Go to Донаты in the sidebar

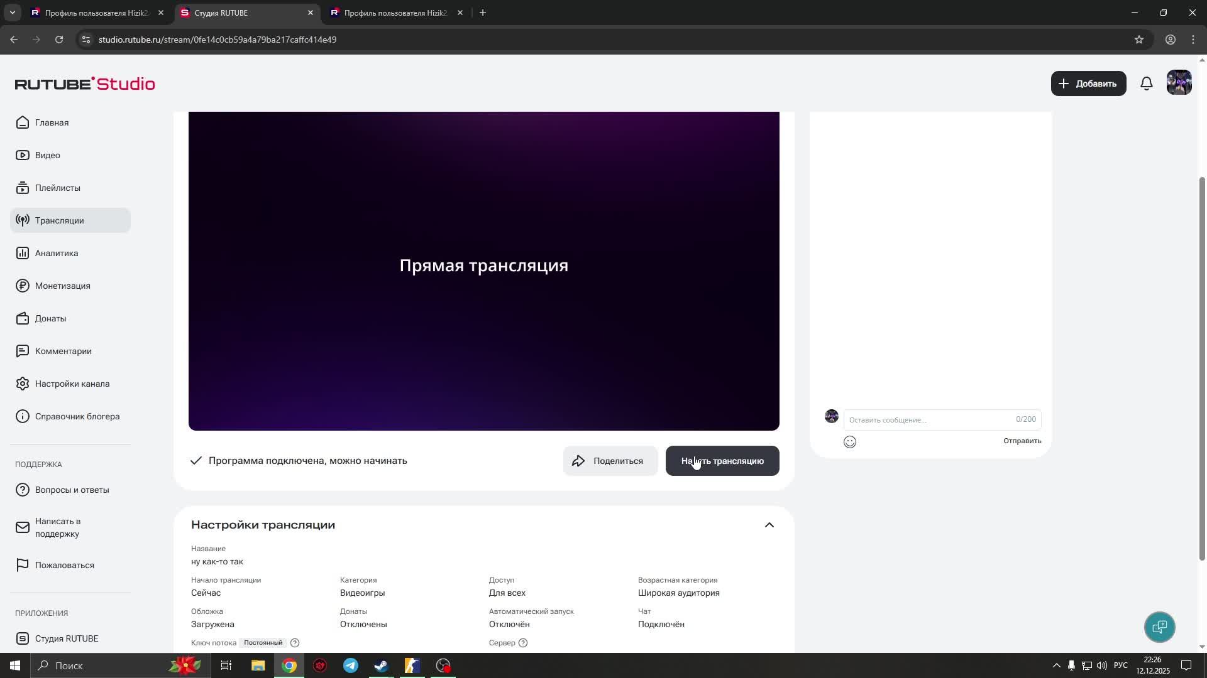[50, 318]
